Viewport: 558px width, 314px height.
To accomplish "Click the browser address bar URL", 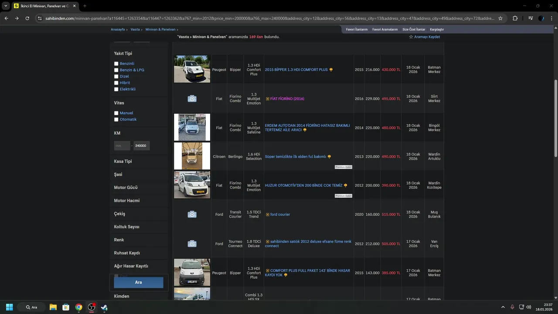I will coord(269,18).
